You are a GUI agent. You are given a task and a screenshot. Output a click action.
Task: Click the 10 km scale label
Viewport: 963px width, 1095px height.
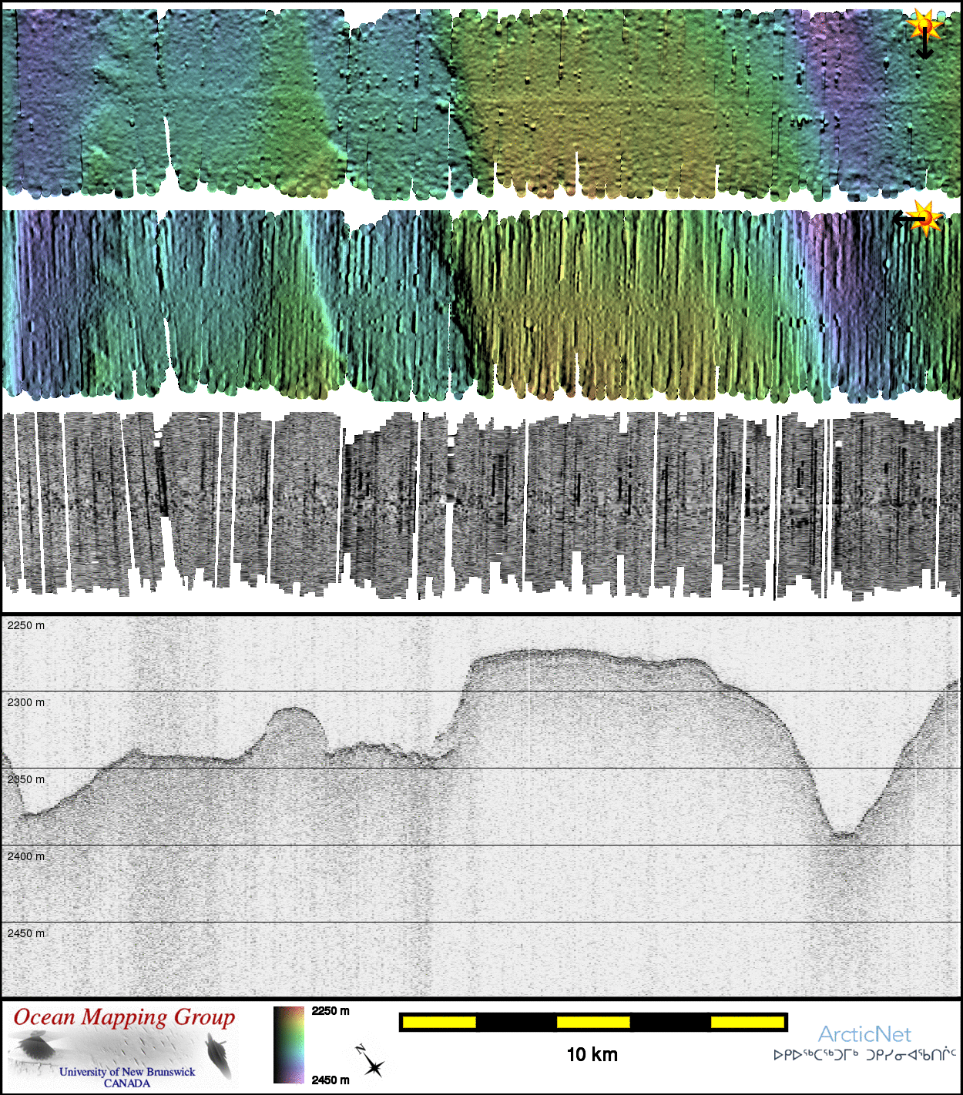pyautogui.click(x=592, y=1055)
